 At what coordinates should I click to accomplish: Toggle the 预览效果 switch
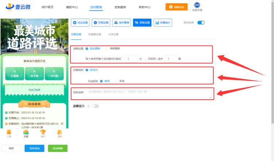(x=201, y=23)
